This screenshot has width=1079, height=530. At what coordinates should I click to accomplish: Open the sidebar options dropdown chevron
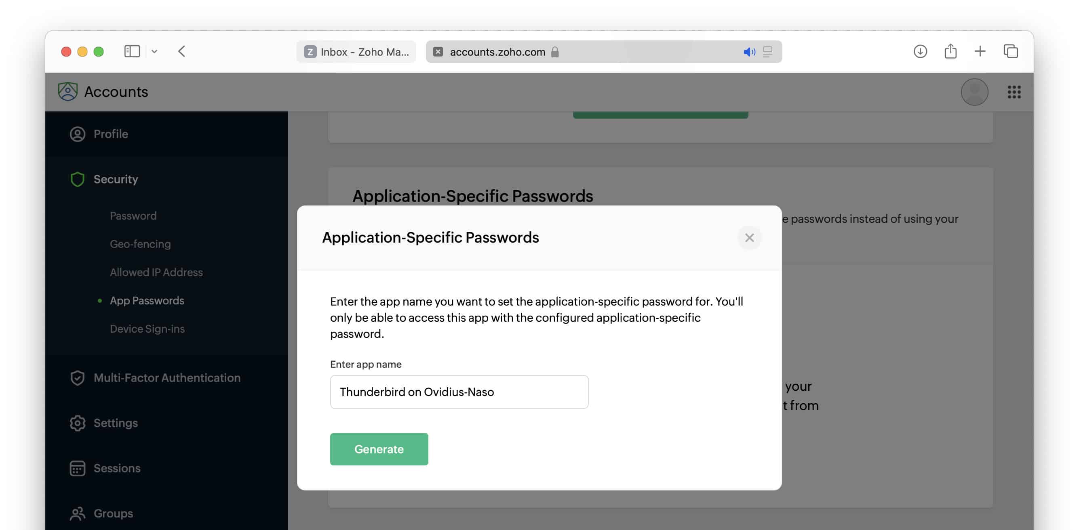tap(154, 51)
